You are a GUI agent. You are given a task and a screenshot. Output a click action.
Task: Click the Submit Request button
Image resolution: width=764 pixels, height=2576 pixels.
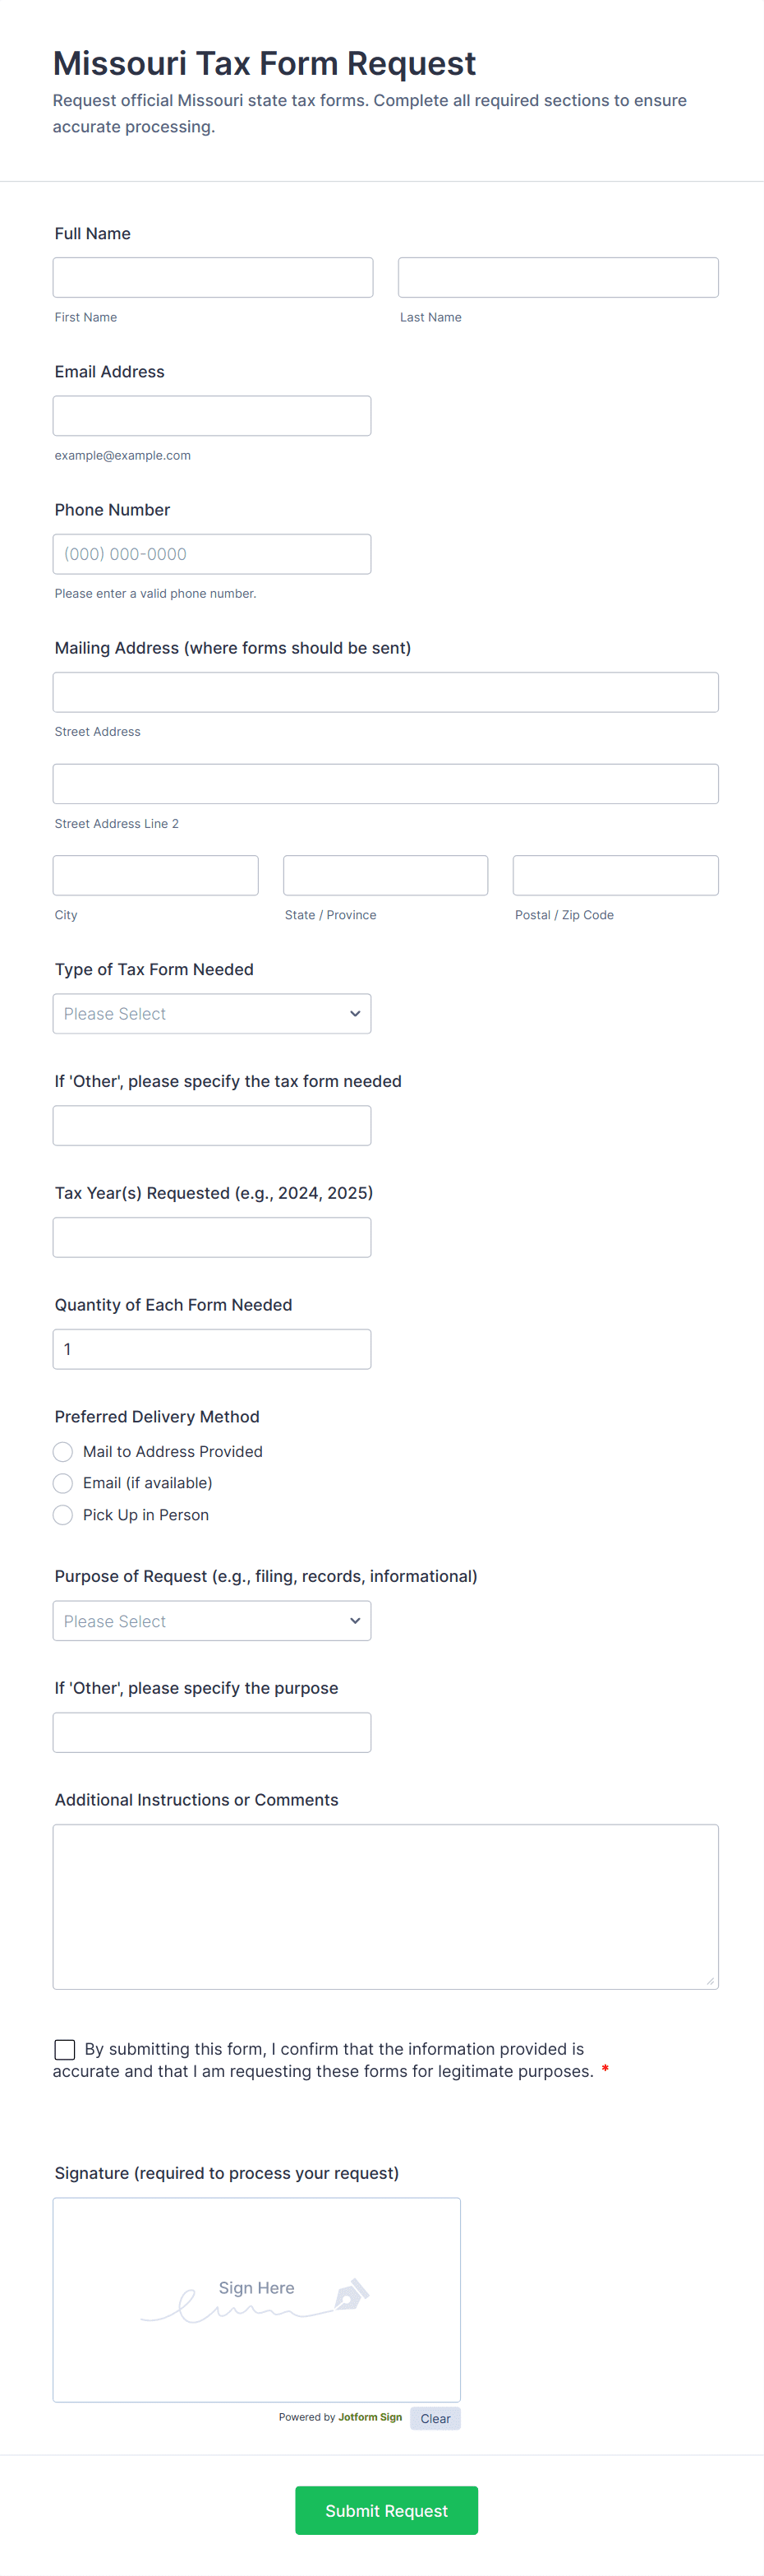[386, 2510]
